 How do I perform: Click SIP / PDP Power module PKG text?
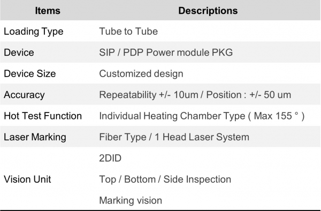[166, 52]
